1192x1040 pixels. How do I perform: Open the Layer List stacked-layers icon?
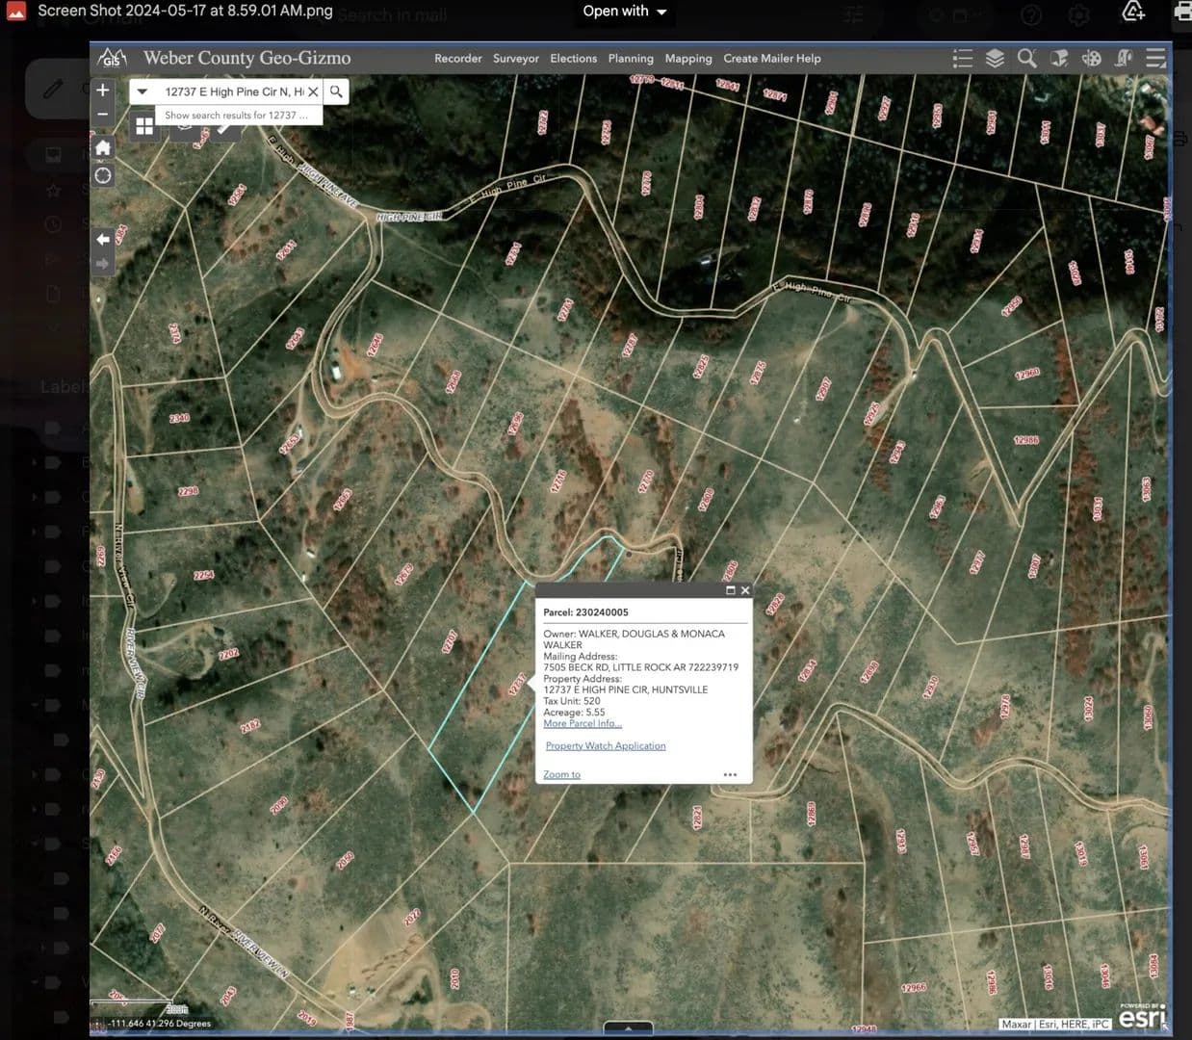[x=995, y=59]
